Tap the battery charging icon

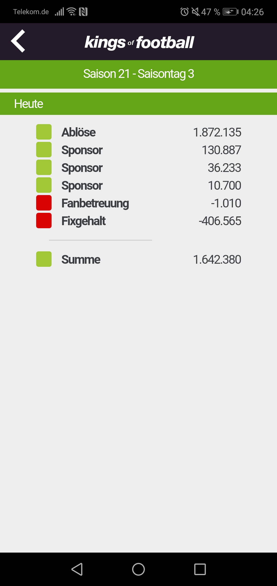pos(231,12)
